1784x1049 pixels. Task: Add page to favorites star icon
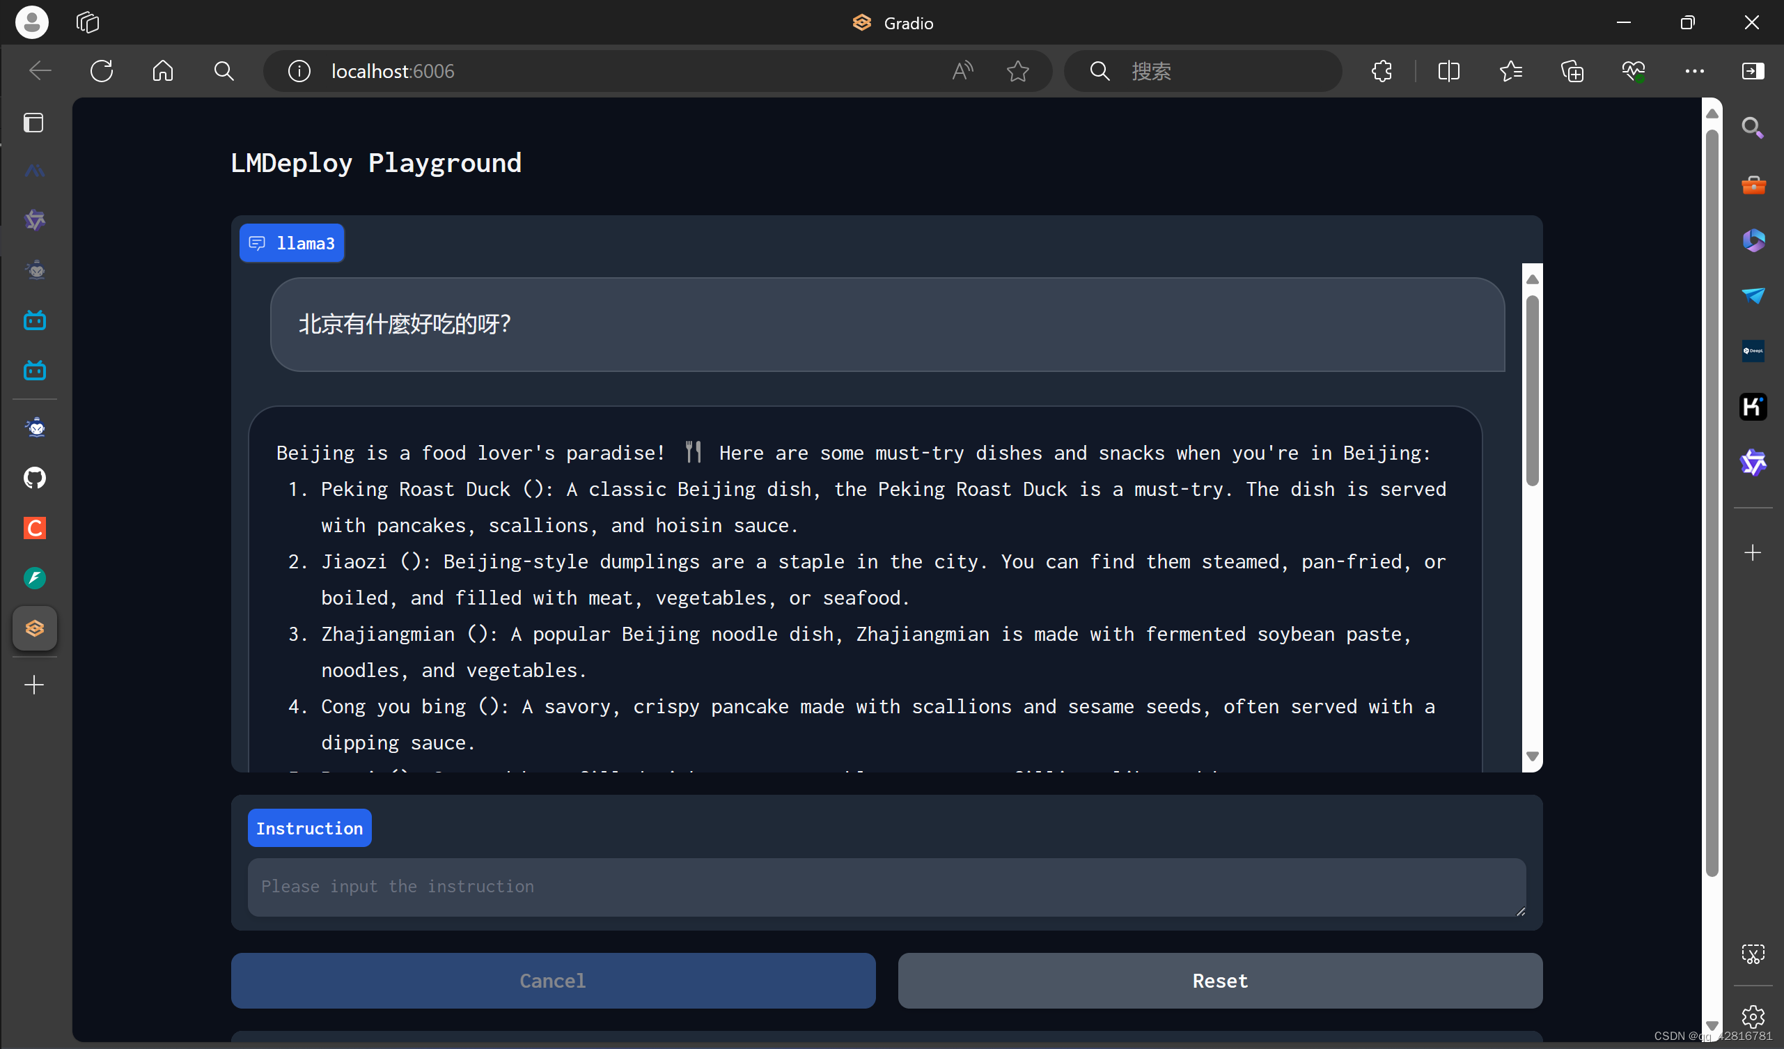[x=1017, y=71]
